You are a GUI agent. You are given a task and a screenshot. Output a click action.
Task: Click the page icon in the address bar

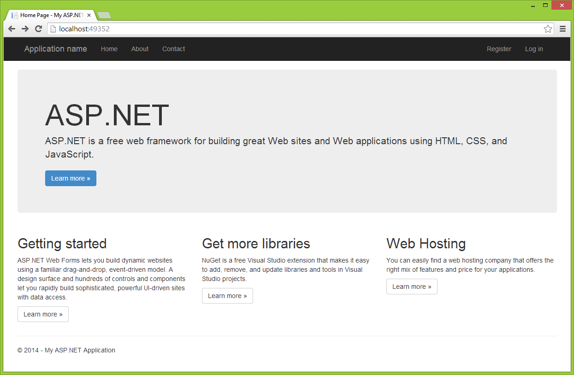pos(53,29)
